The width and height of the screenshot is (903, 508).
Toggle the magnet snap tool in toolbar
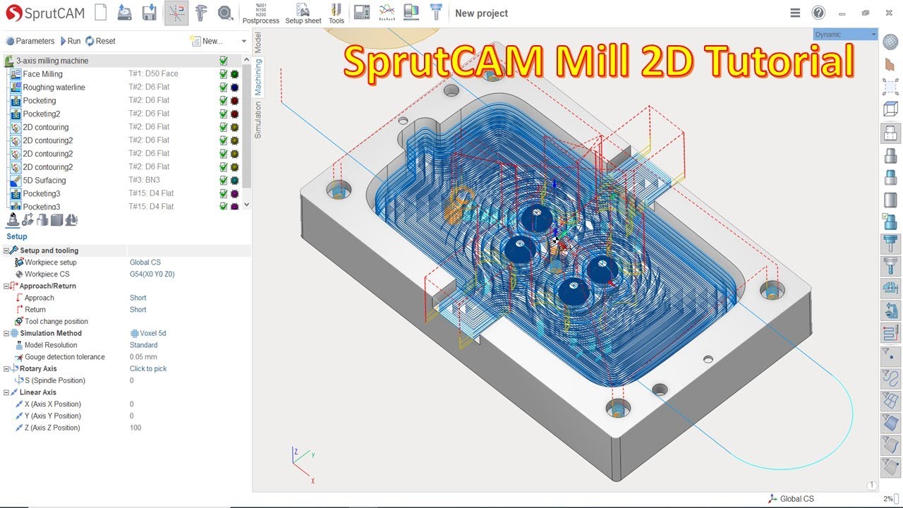coord(176,13)
